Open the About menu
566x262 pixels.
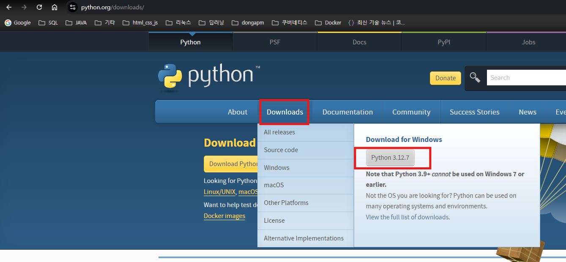pyautogui.click(x=238, y=112)
